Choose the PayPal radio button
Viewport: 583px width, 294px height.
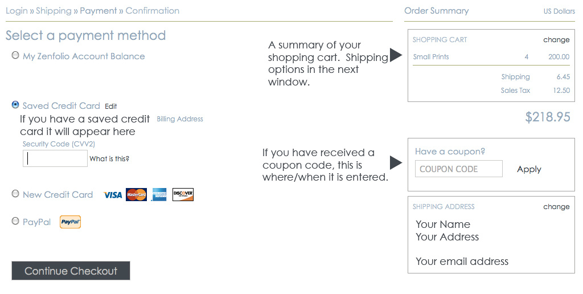click(15, 221)
